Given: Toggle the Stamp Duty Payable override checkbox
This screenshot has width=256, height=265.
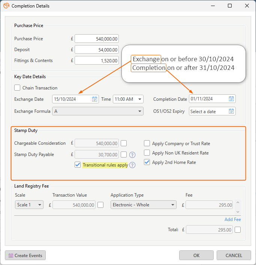Looking at the screenshot, I should click(124, 154).
